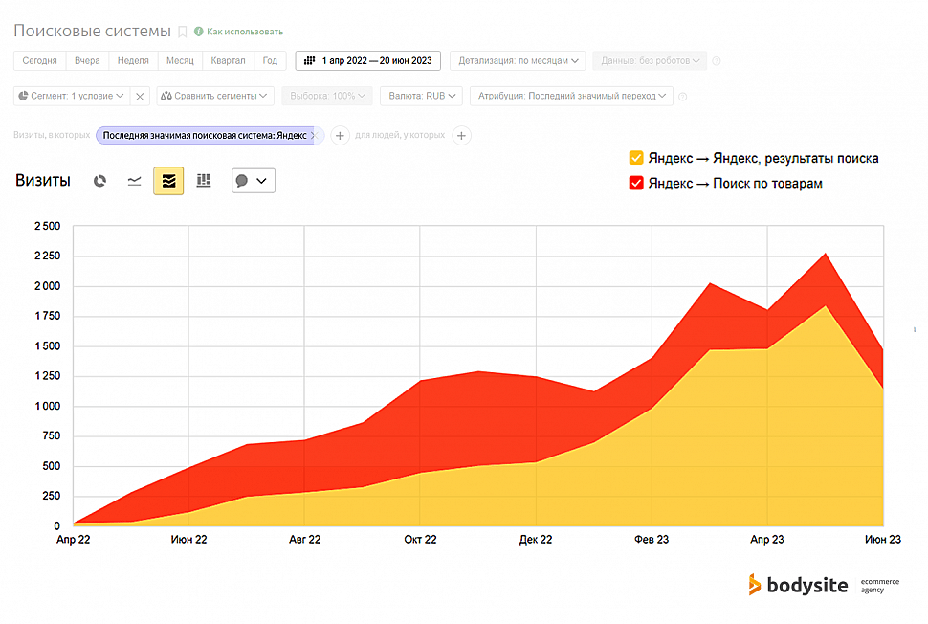Select the Месяц period tab

pos(180,60)
